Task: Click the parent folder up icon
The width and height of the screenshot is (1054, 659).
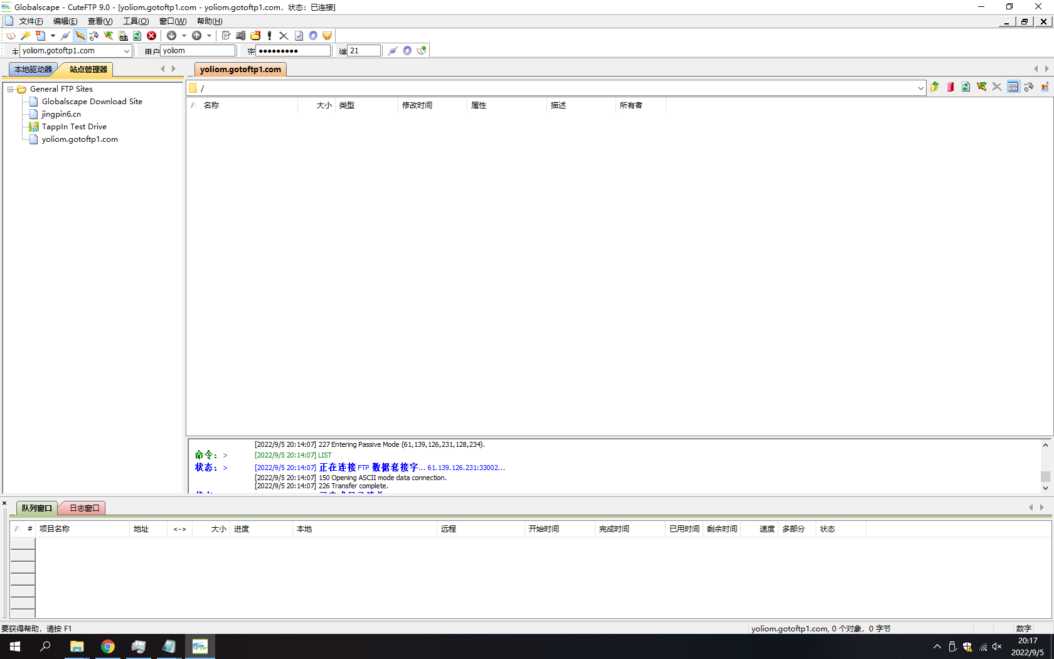Action: (935, 87)
